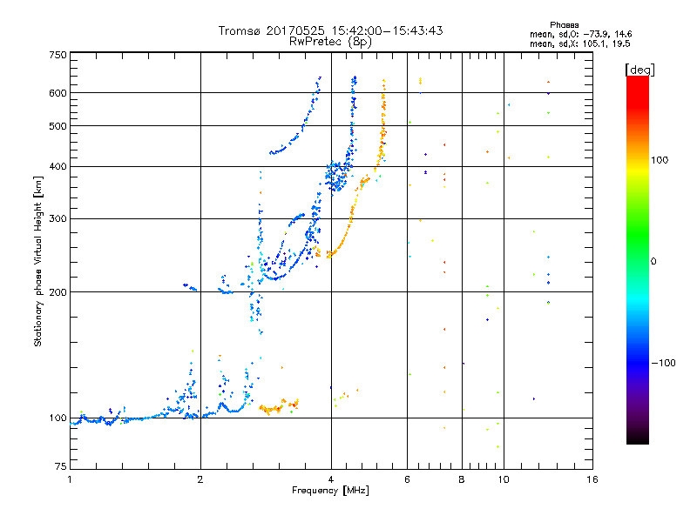Click the y-axis tick label '400'
The height and width of the screenshot is (522, 697).
click(x=58, y=166)
